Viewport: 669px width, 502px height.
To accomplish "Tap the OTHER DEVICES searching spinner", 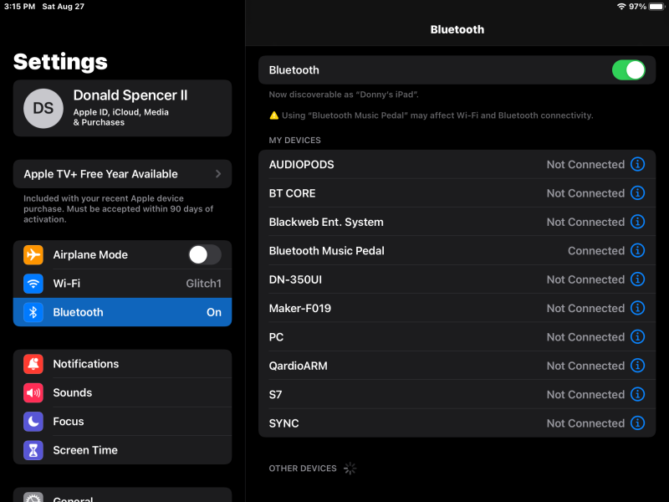I will click(350, 469).
